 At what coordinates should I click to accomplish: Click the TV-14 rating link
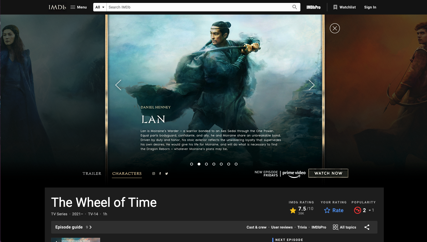coord(93,214)
